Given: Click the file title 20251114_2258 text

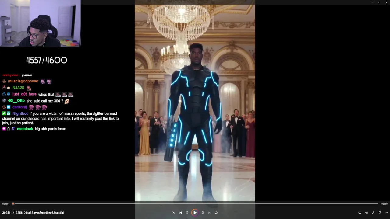Looking at the screenshot, I should coord(33,213).
